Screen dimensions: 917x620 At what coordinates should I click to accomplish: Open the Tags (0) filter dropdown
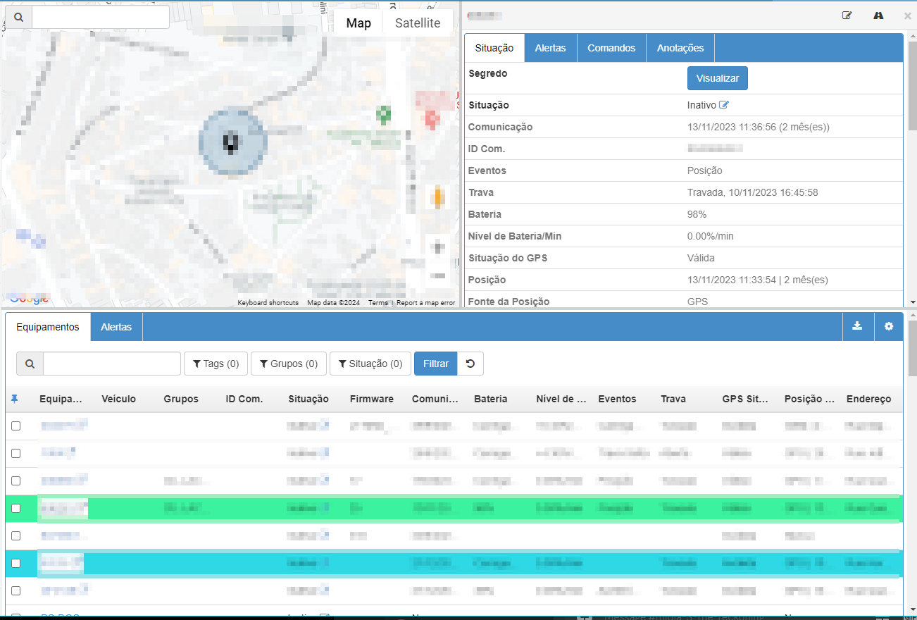click(x=216, y=364)
